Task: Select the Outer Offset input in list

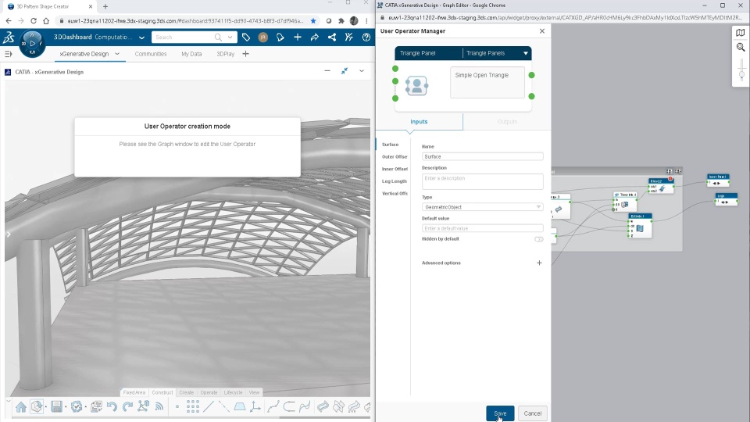Action: tap(394, 157)
